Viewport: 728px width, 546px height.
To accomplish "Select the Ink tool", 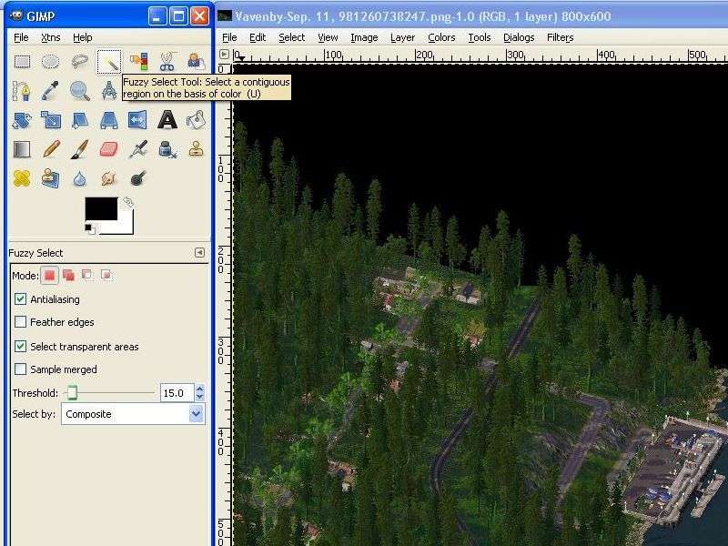I will point(167,149).
